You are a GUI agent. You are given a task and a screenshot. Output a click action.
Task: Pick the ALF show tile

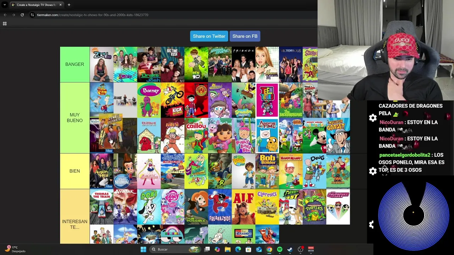(x=243, y=207)
